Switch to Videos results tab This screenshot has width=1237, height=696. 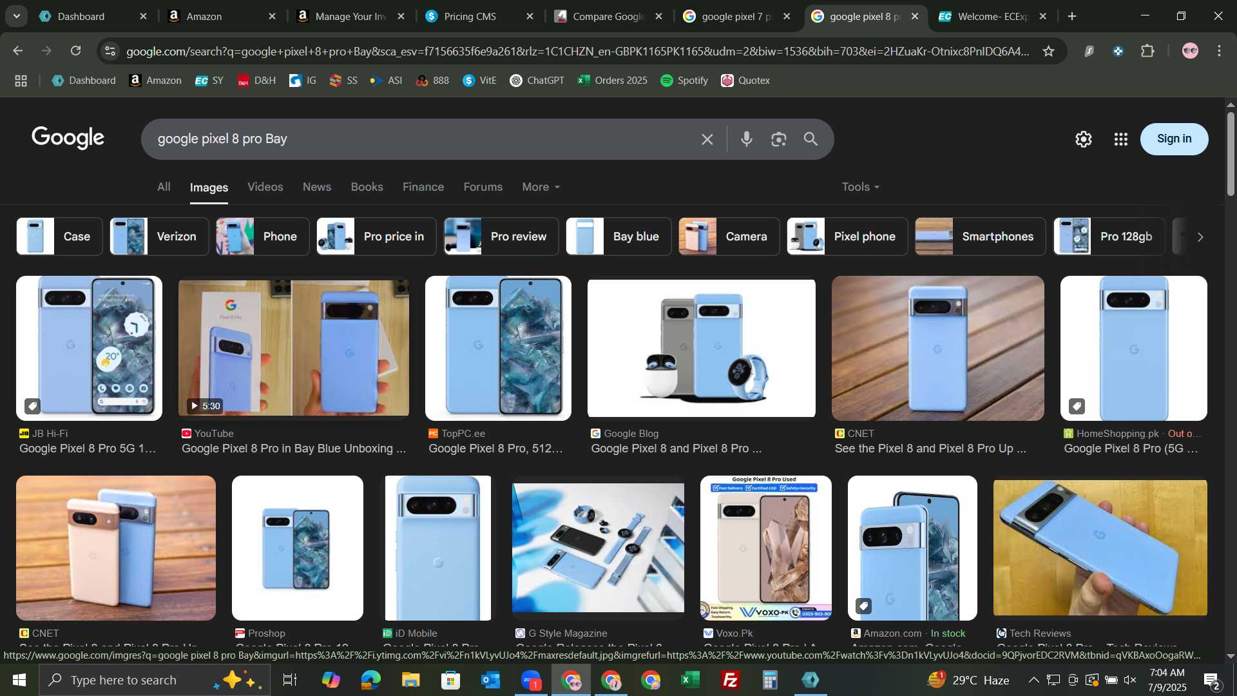coord(265,187)
